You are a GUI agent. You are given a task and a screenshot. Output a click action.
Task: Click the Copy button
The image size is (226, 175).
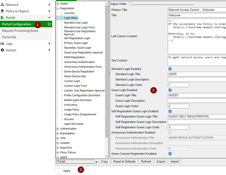pos(105,162)
